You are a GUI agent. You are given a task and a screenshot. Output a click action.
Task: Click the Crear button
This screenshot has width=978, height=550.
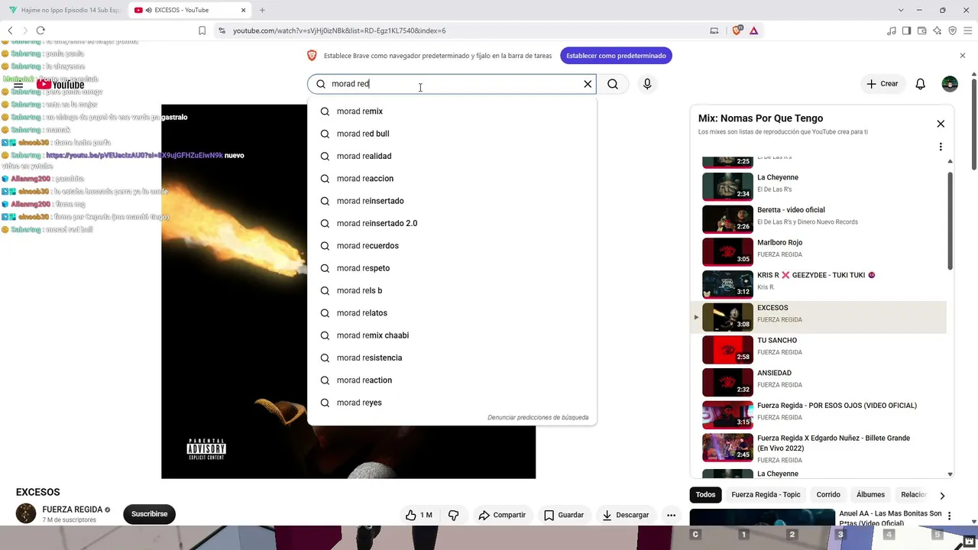tap(882, 84)
